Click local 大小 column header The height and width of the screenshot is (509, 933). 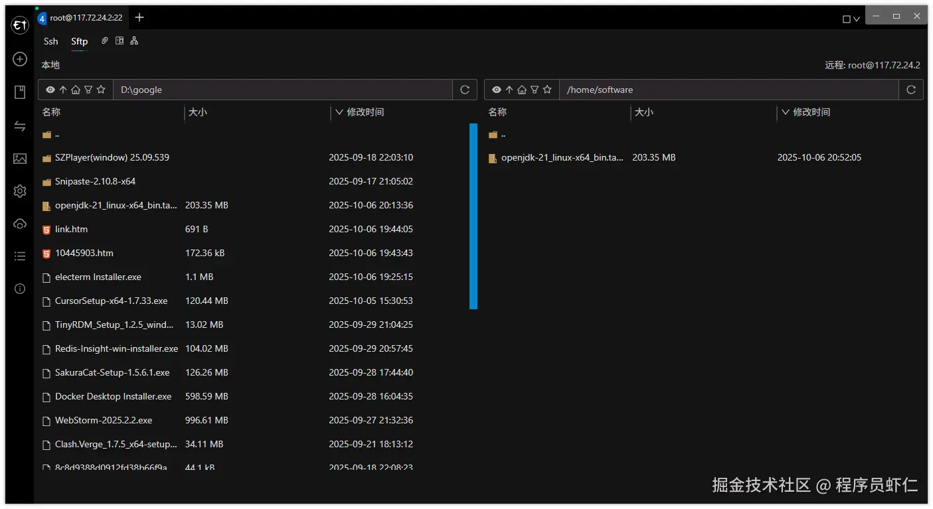pyautogui.click(x=198, y=112)
